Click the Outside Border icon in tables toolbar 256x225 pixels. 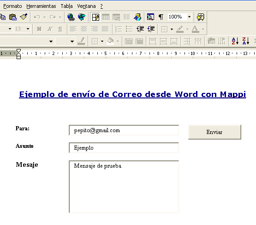pos(95,41)
